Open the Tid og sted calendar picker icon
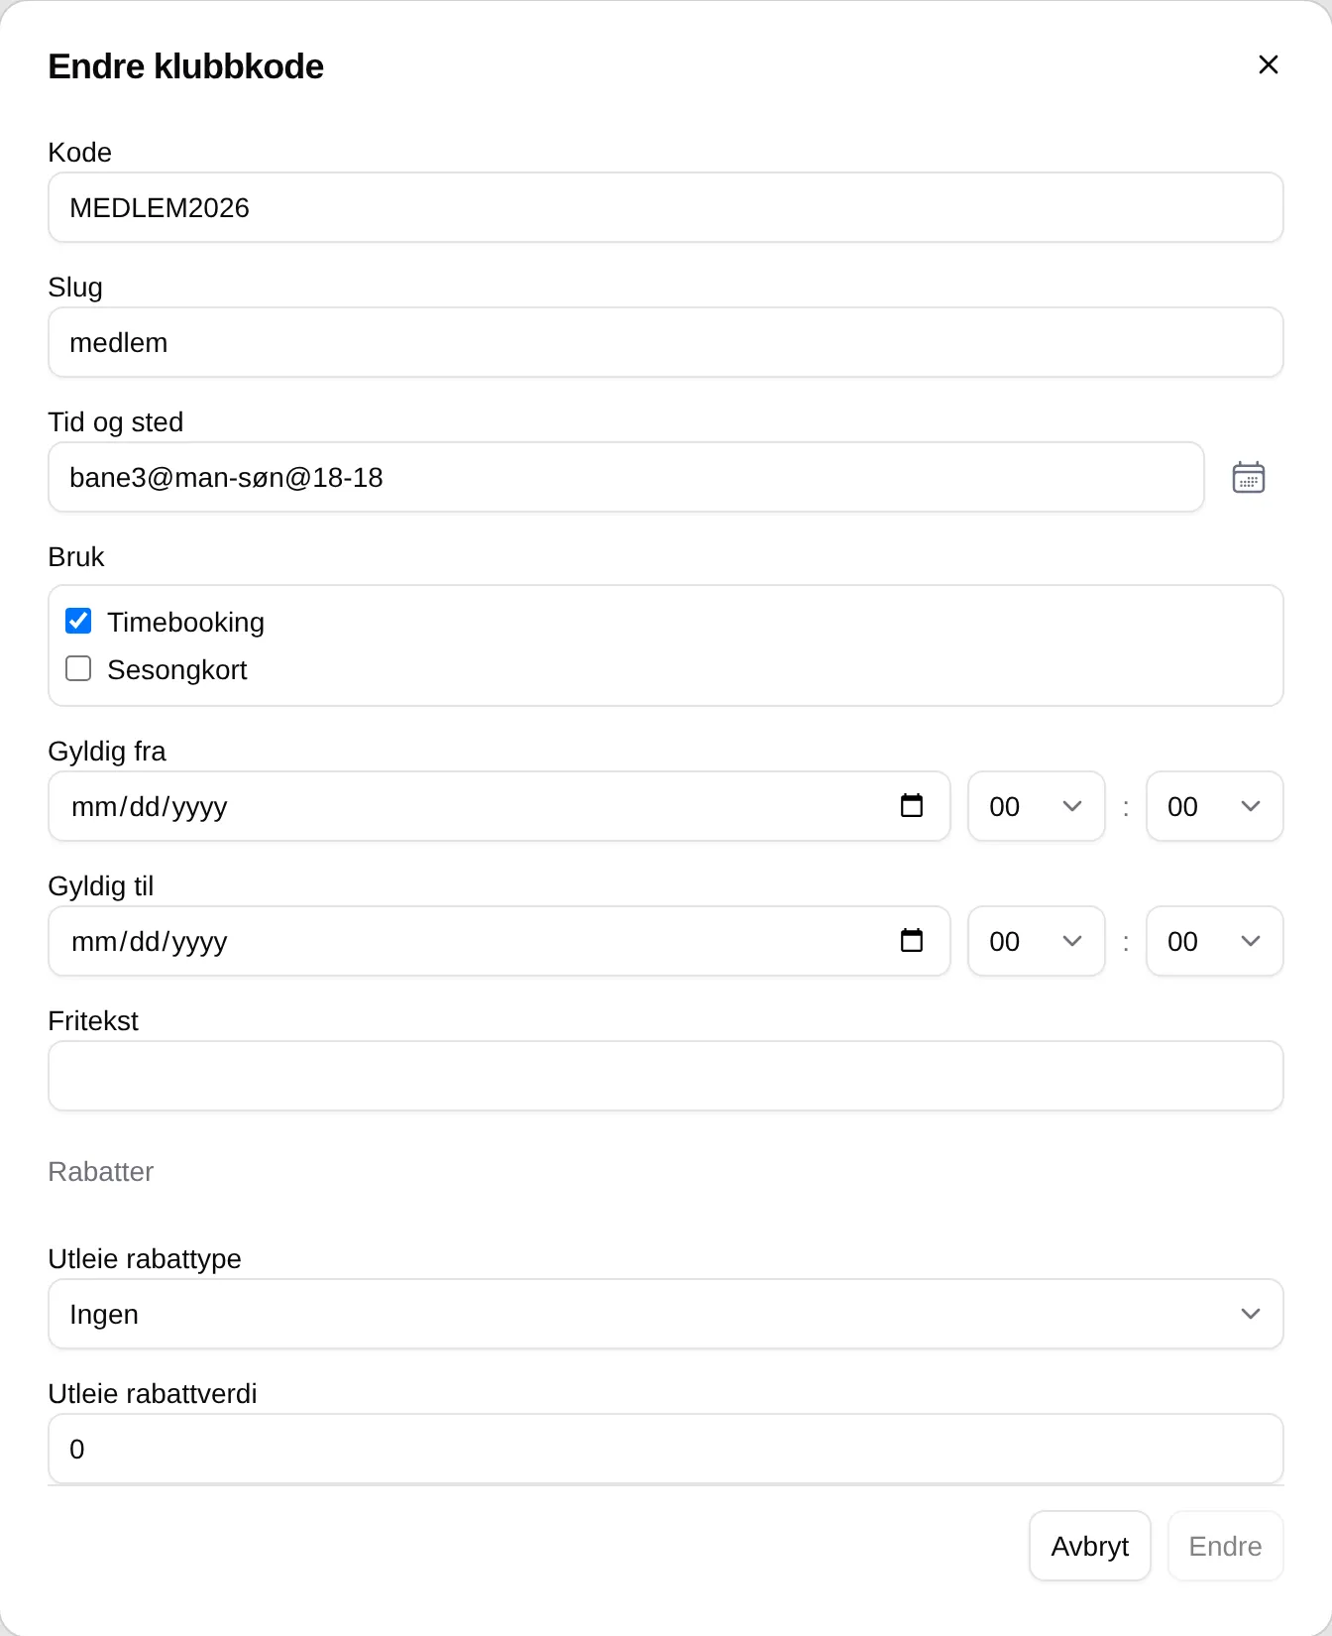The width and height of the screenshot is (1332, 1636). [1248, 477]
